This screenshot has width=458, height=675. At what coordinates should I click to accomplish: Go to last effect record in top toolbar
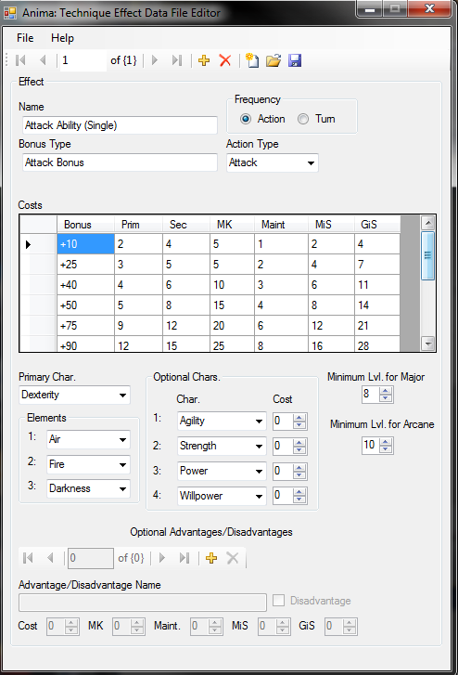(177, 60)
